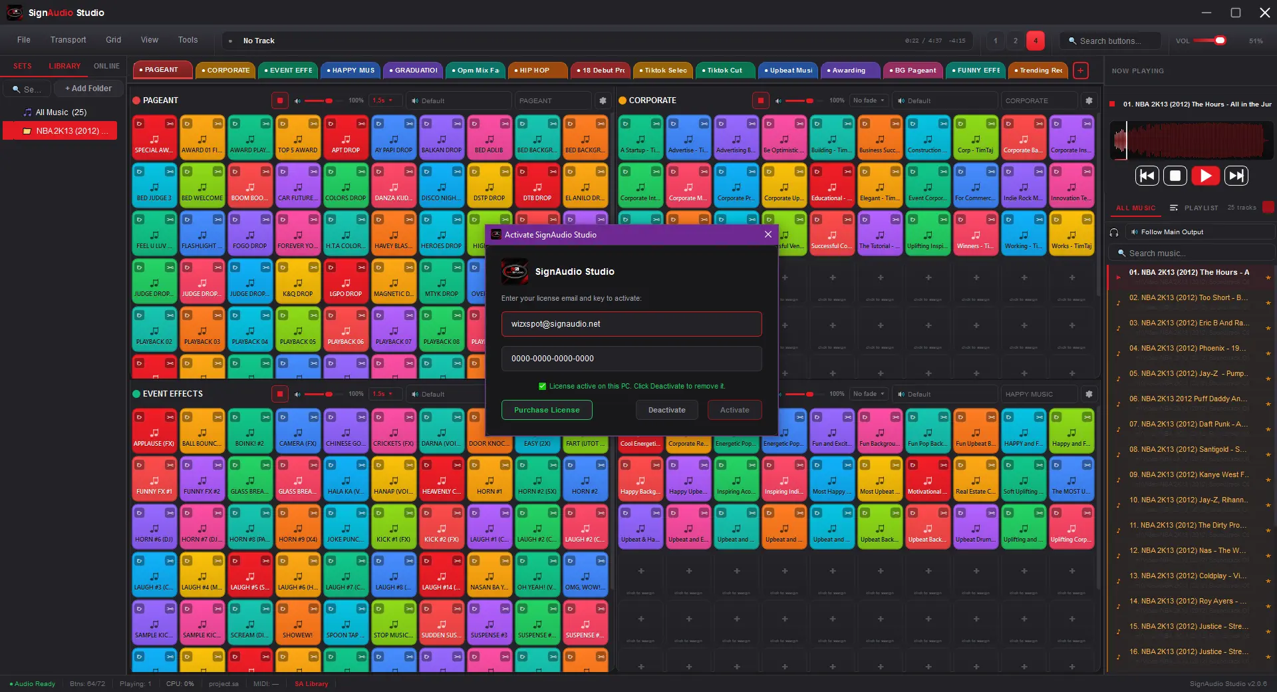Open CORPORATE Default output dropdown

(x=944, y=100)
